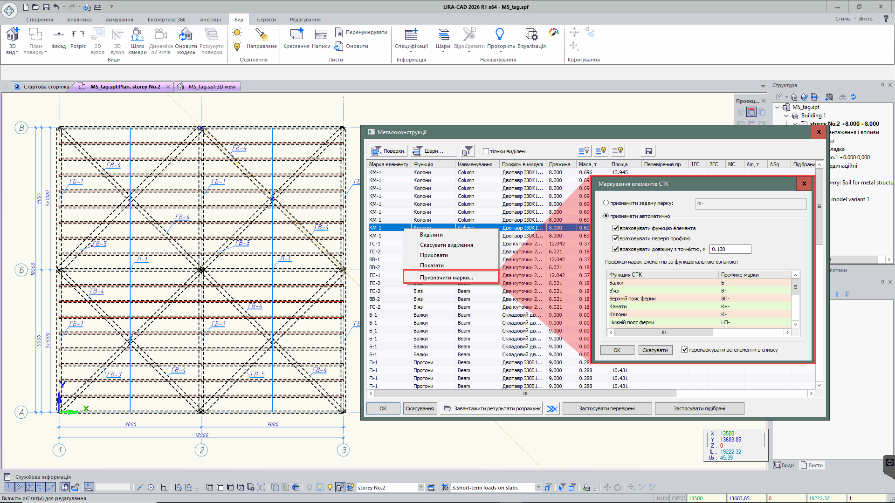Screen dimensions: 895x503
Task: Click the Візуалізація settings icon
Action: point(531,35)
